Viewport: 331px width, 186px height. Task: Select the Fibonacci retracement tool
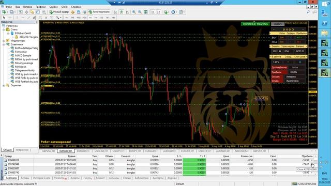(40, 18)
